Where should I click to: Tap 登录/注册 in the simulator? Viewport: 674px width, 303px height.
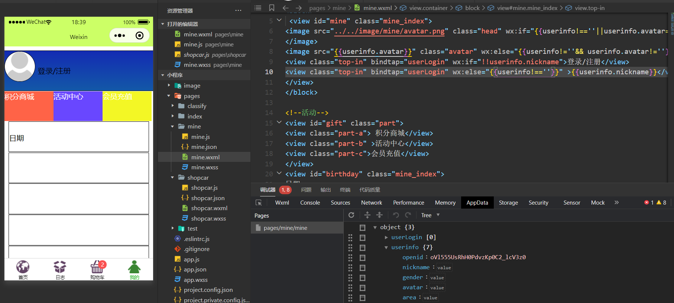coord(54,71)
